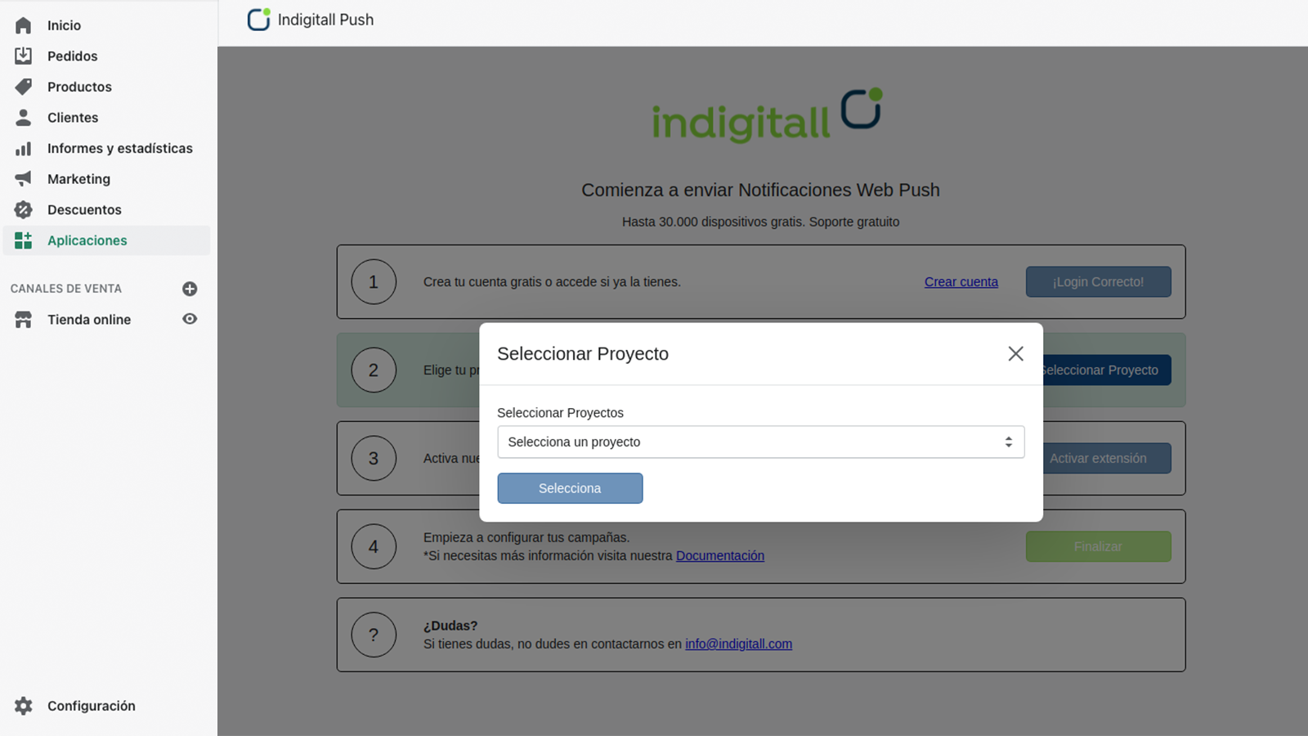This screenshot has width=1308, height=736.
Task: Select Aplicaciones menu item
Action: 106,240
